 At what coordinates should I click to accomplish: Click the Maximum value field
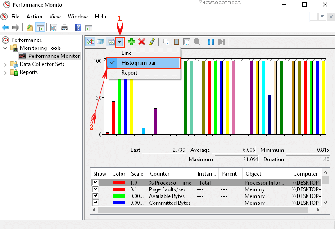tap(237, 159)
